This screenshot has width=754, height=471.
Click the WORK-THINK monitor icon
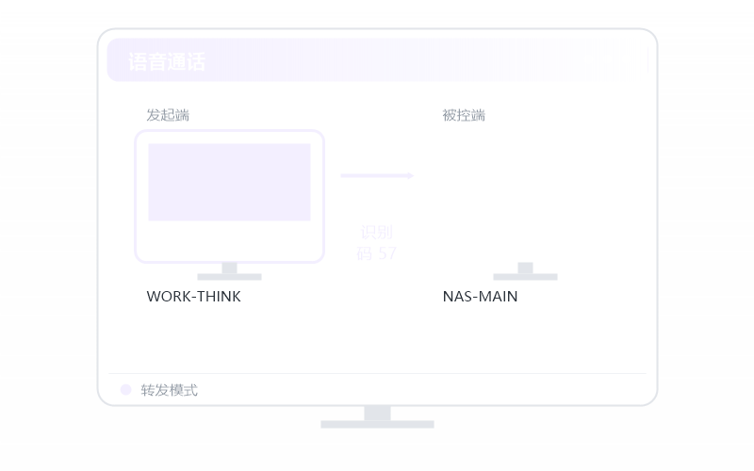click(x=229, y=205)
